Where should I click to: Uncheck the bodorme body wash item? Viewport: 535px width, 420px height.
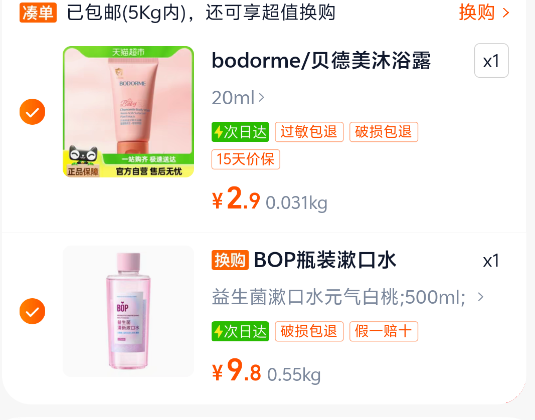pyautogui.click(x=33, y=112)
